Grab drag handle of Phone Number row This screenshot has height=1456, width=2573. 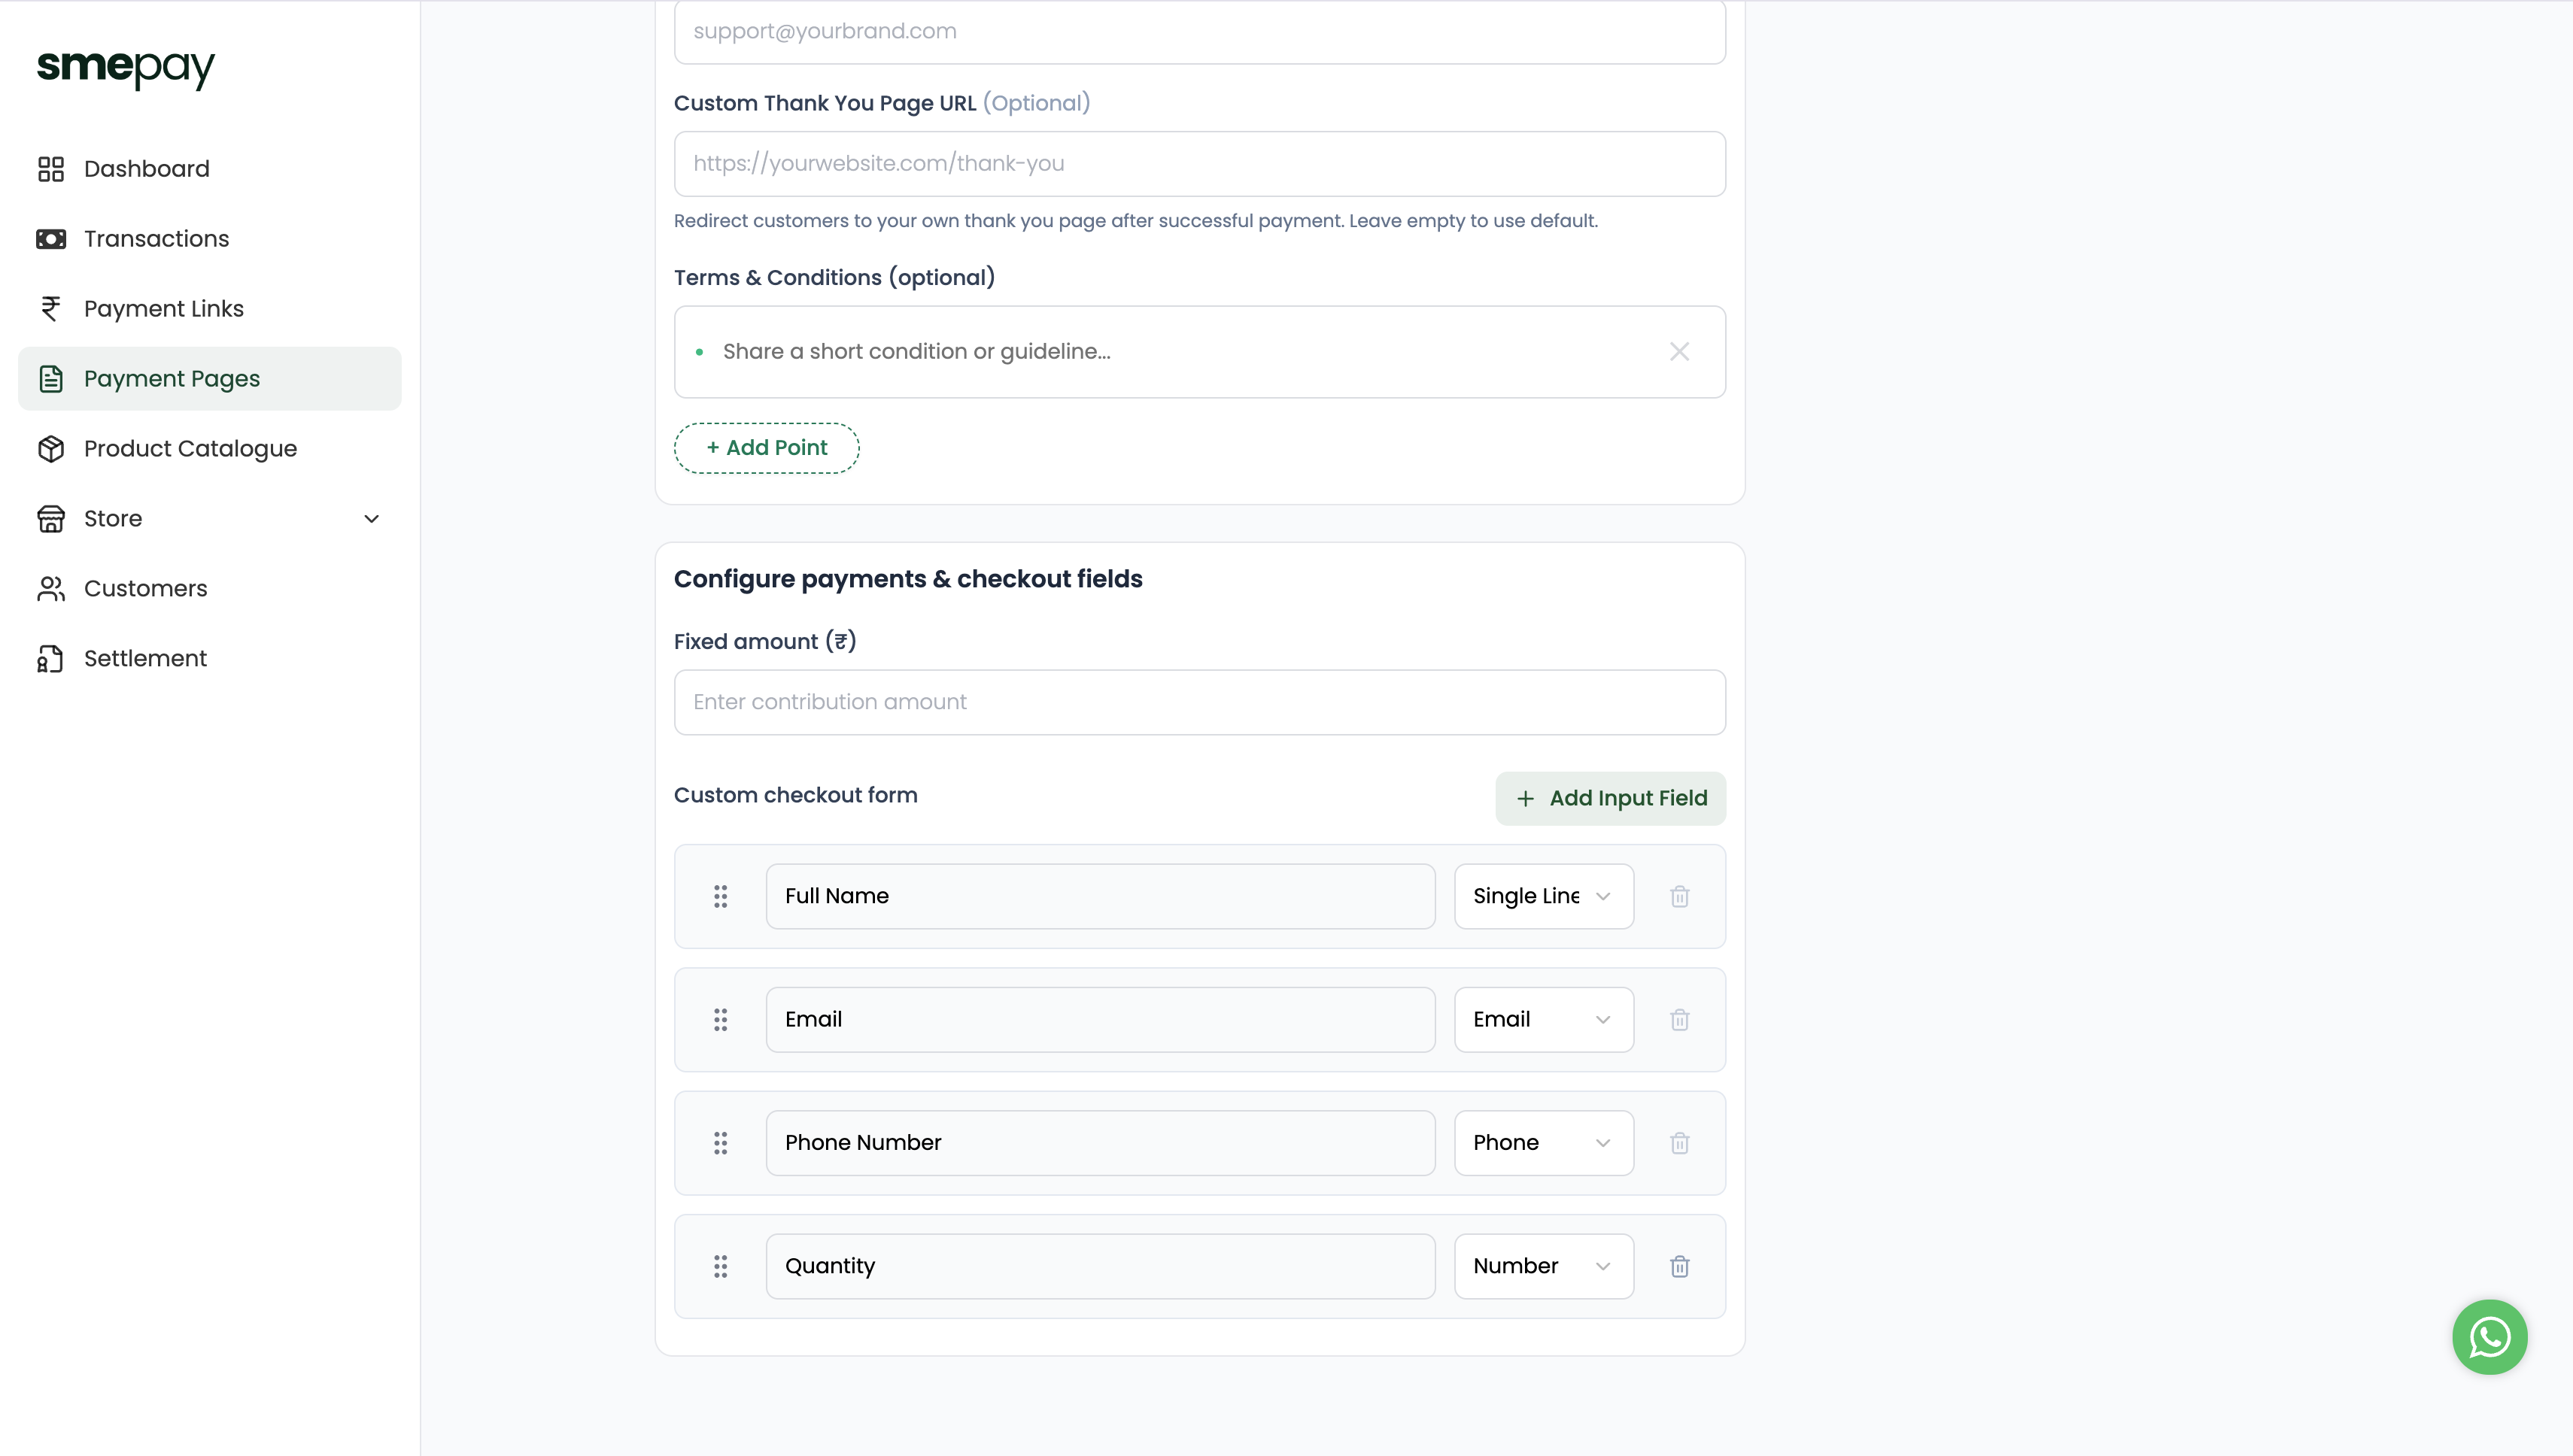(x=720, y=1143)
